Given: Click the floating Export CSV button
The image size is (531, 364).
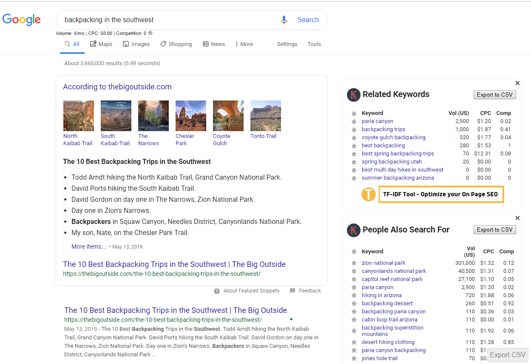Looking at the screenshot, I should point(508,355).
